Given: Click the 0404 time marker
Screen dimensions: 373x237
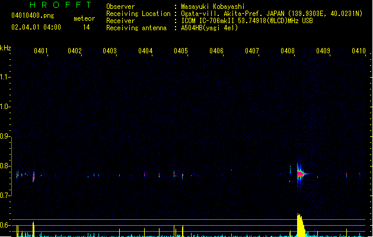Looking at the screenshot, I should (145, 51).
